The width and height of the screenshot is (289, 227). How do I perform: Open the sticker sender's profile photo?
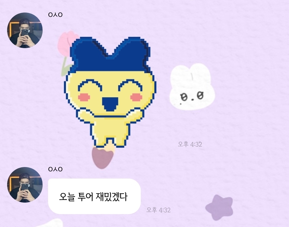click(x=25, y=30)
